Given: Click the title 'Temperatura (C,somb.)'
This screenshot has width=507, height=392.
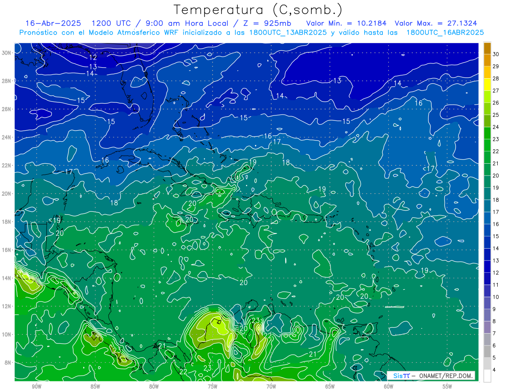Looking at the screenshot, I should click(257, 10).
